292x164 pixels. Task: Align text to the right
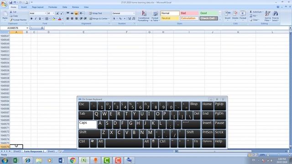coord(76,19)
